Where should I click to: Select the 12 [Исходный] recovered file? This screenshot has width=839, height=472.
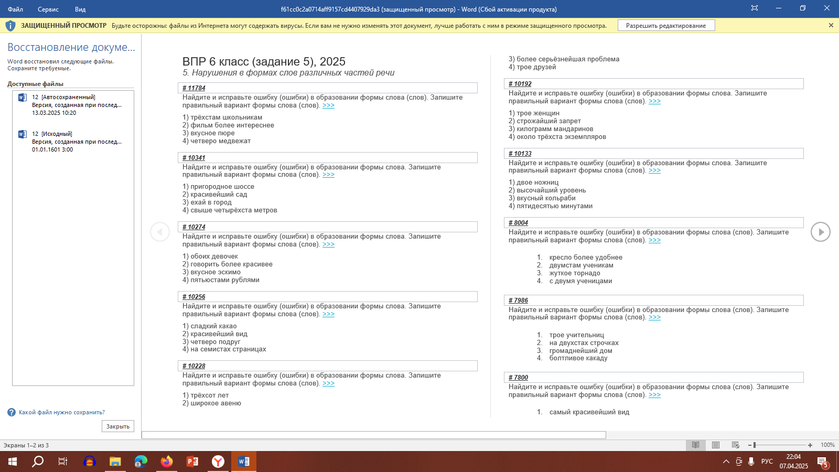73,142
